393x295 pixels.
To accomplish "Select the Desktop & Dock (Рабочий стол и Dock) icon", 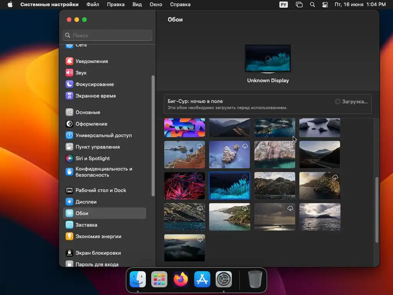I will tap(69, 191).
